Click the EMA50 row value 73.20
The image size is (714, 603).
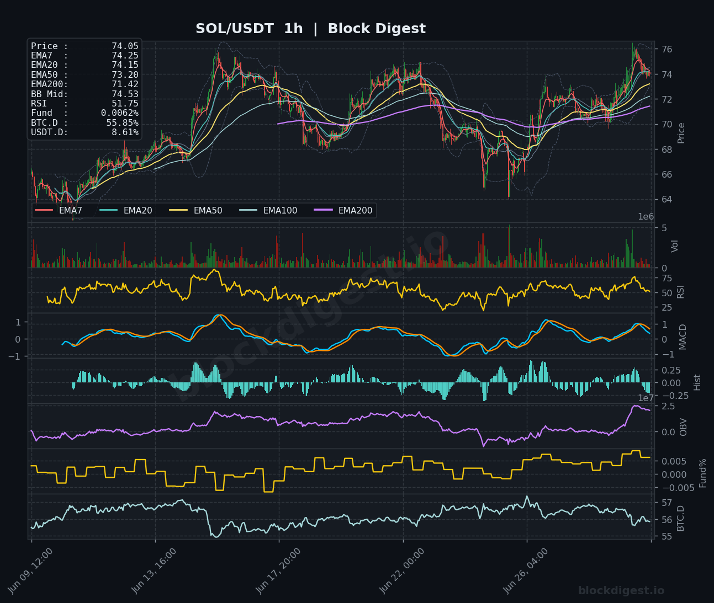click(x=125, y=75)
